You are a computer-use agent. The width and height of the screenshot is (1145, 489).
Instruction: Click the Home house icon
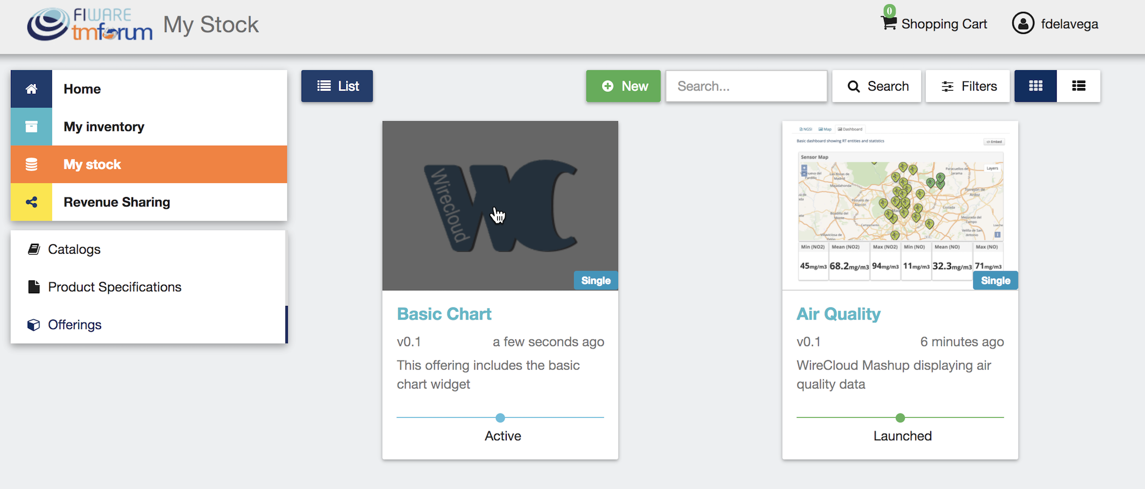coord(32,89)
